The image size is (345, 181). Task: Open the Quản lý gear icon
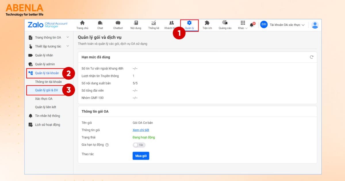coord(189,23)
